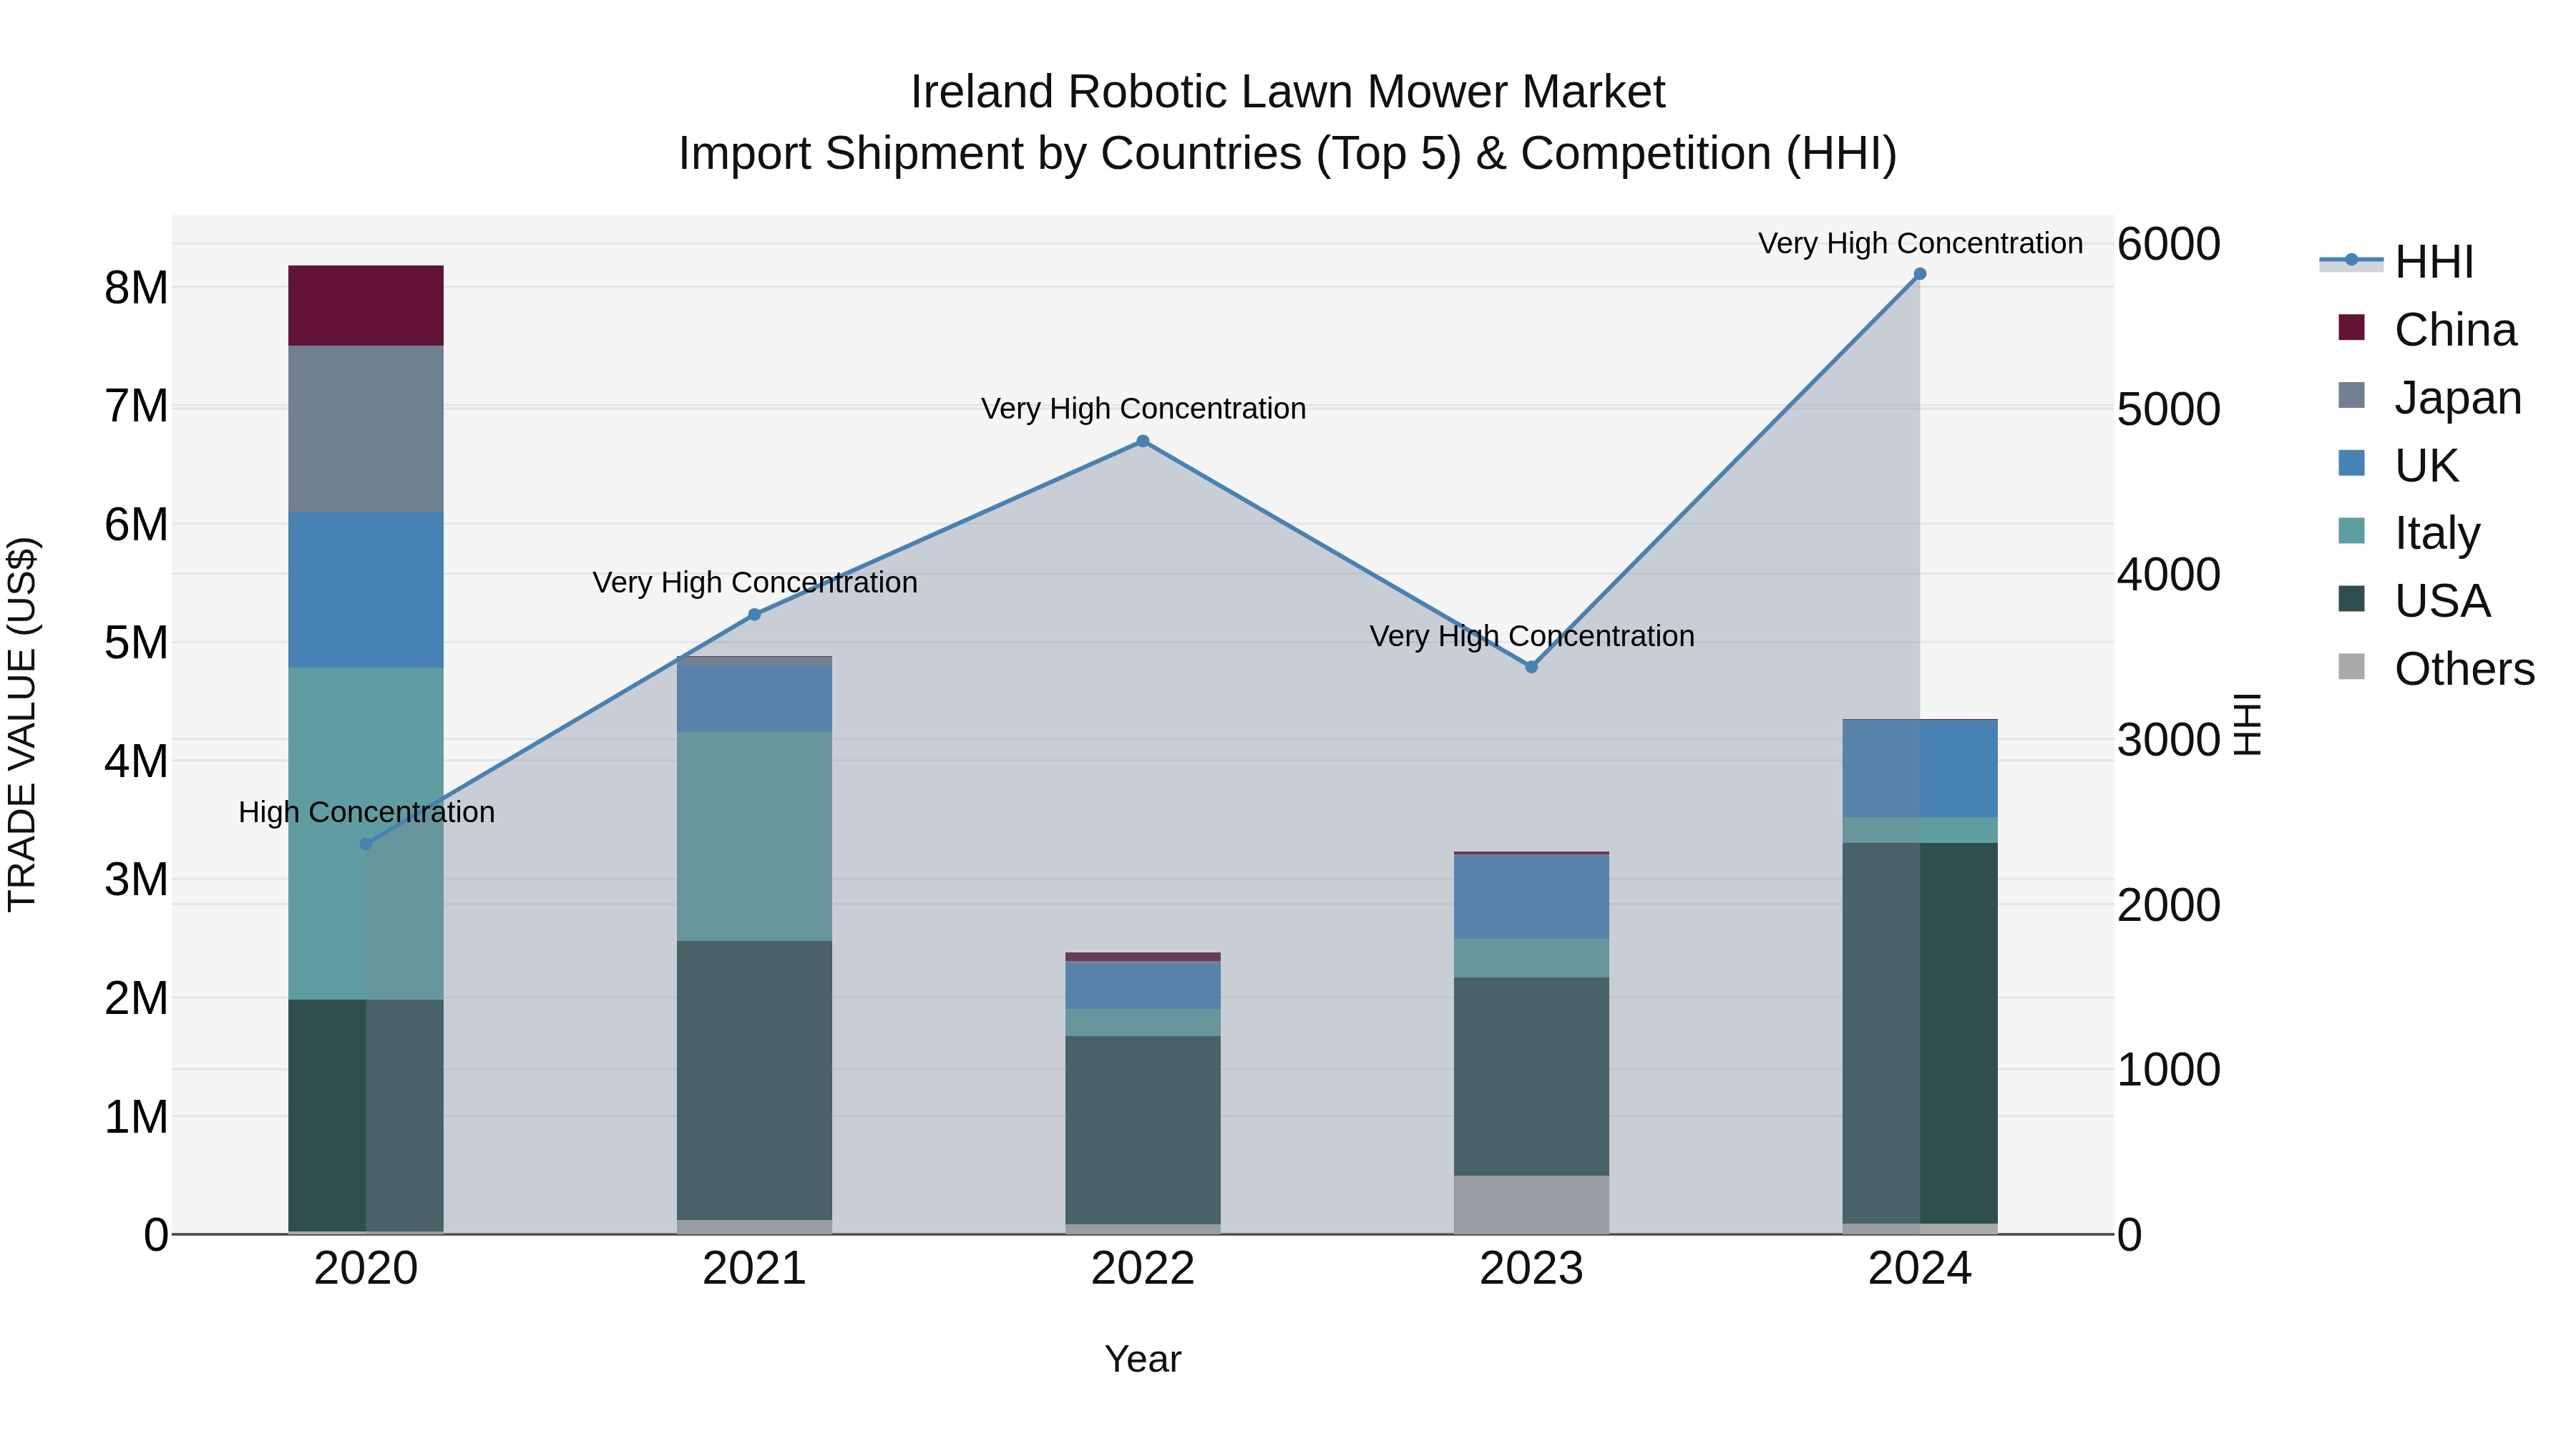This screenshot has height=1449, width=2576.
Task: Click the UK blue legend swatch
Action: (x=2352, y=463)
